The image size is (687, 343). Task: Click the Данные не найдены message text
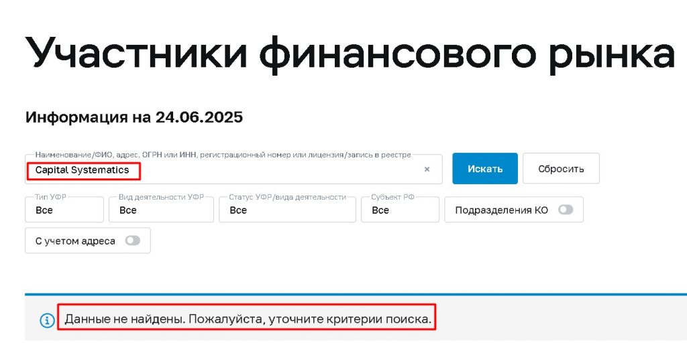248,320
